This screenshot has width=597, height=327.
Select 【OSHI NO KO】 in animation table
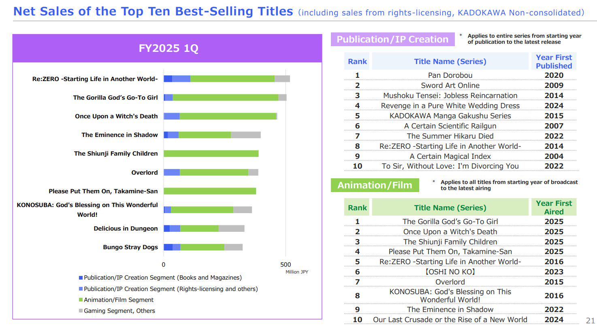click(x=450, y=272)
